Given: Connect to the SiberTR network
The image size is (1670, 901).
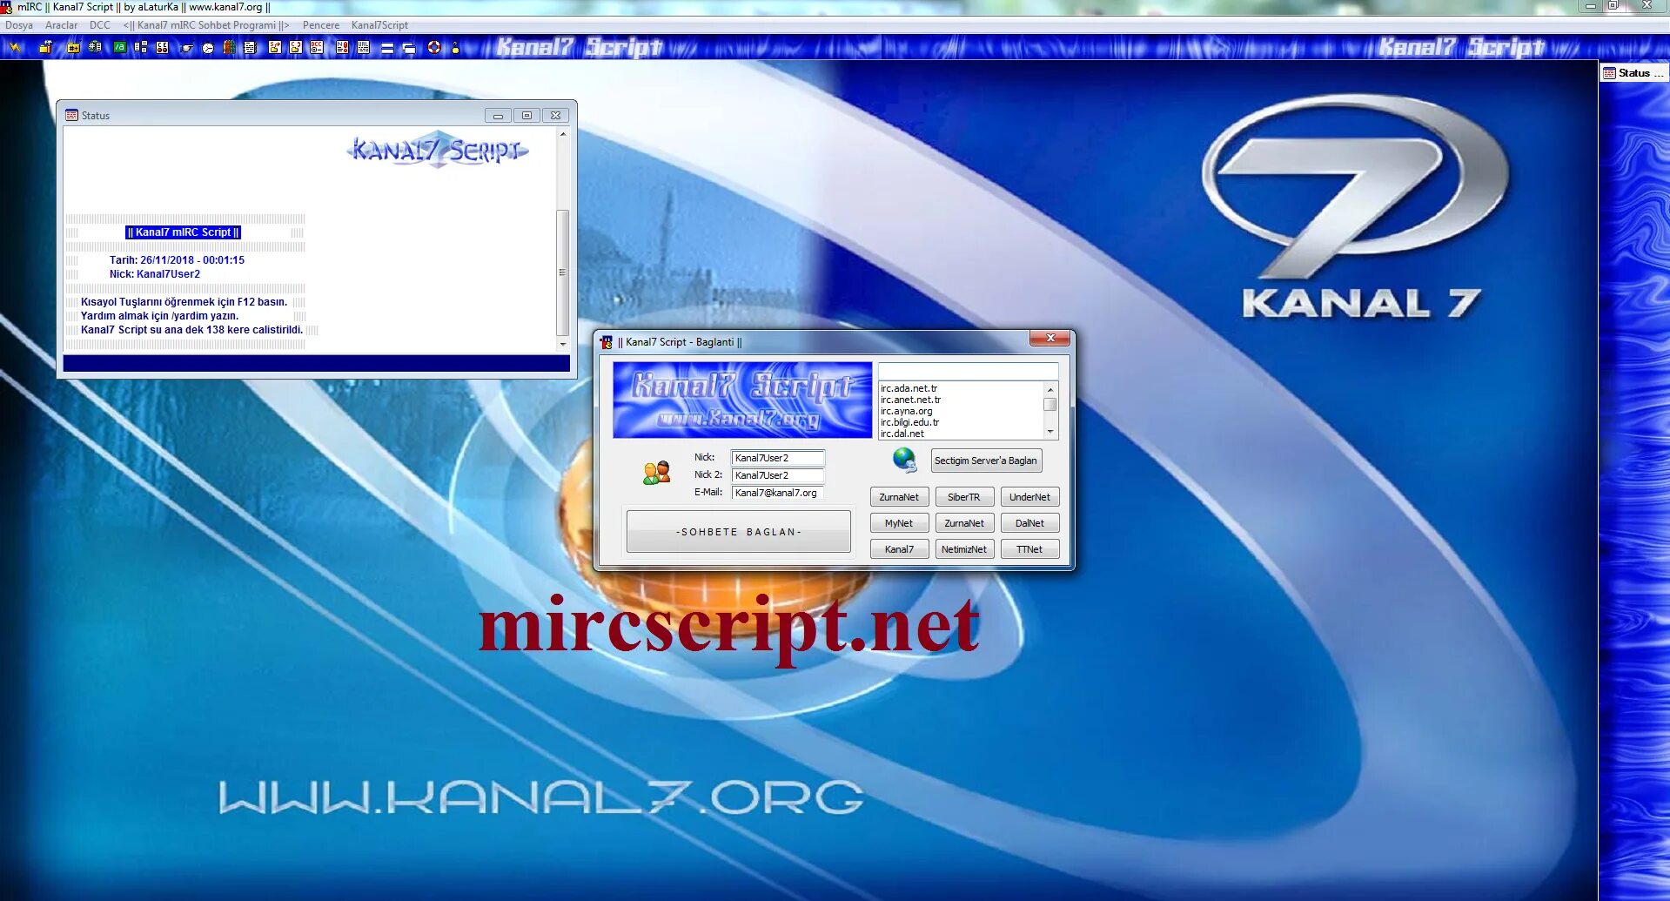Looking at the screenshot, I should tap(964, 497).
